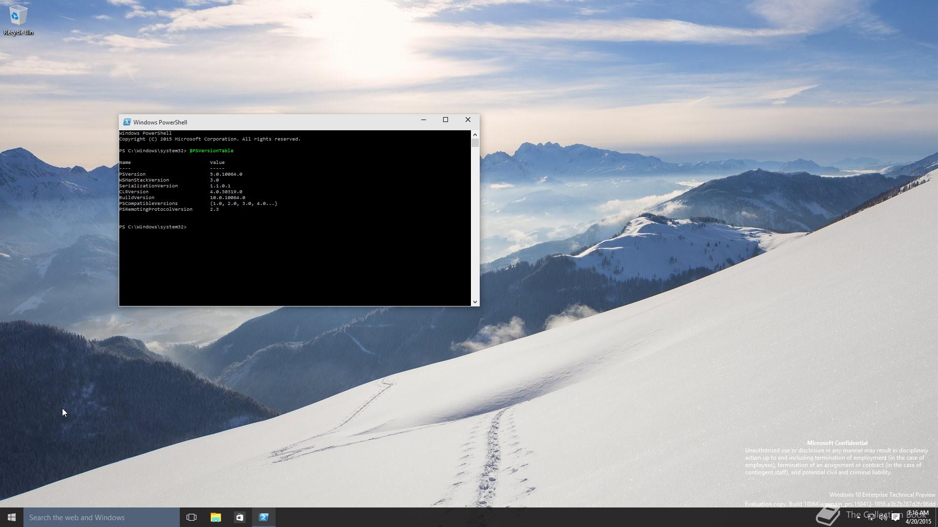Activate the PowerShell taskbar button
Viewport: 938px width, 527px height.
264,517
